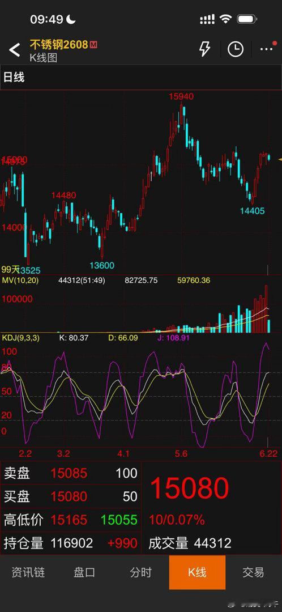Tap the status bar Wi-Fi icon
This screenshot has height=612, width=282.
(x=225, y=19)
